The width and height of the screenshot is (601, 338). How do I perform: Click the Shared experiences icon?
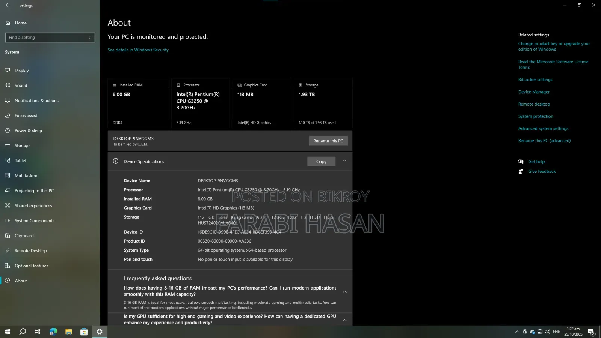(x=8, y=205)
